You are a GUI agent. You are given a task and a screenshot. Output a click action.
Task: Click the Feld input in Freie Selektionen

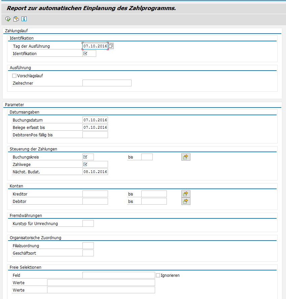[x=118, y=275]
